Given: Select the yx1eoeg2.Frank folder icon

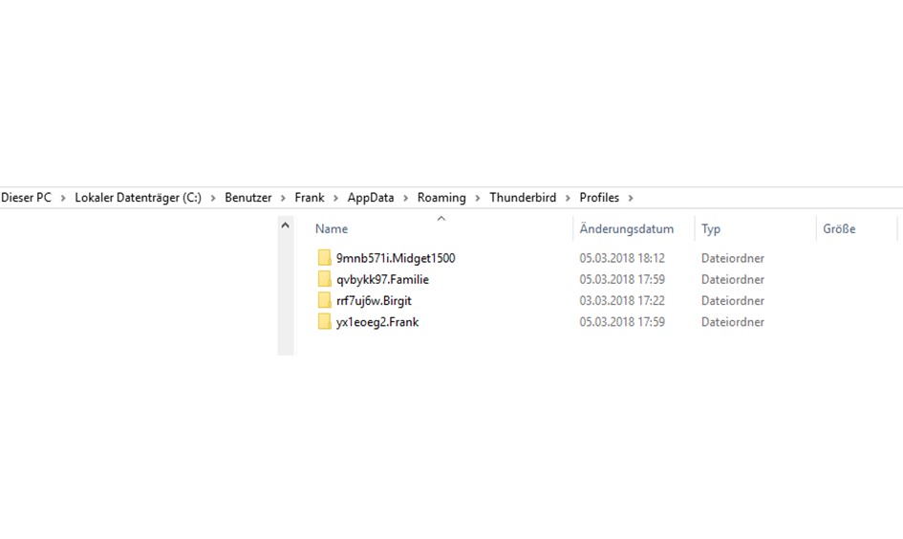Looking at the screenshot, I should click(324, 322).
